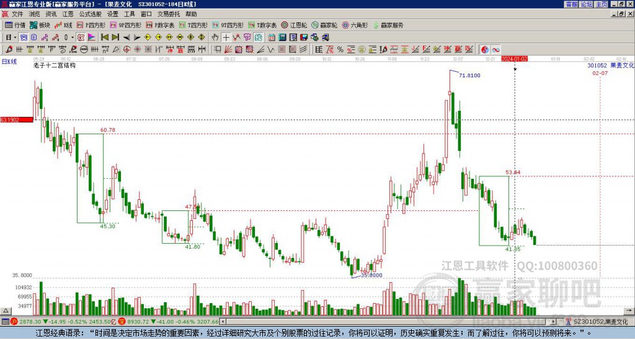Click the 板块 toolbar button
The height and width of the screenshot is (339, 635).
click(40, 25)
